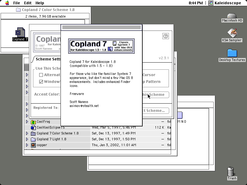Expand the CoolFrog folder

tap(27, 121)
